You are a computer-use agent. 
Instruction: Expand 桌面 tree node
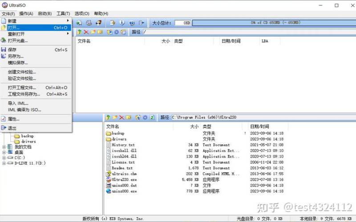(4, 152)
